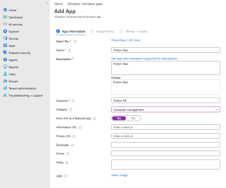Open the Explorer compass icon
Screen dimensions: 226x188
5,31
